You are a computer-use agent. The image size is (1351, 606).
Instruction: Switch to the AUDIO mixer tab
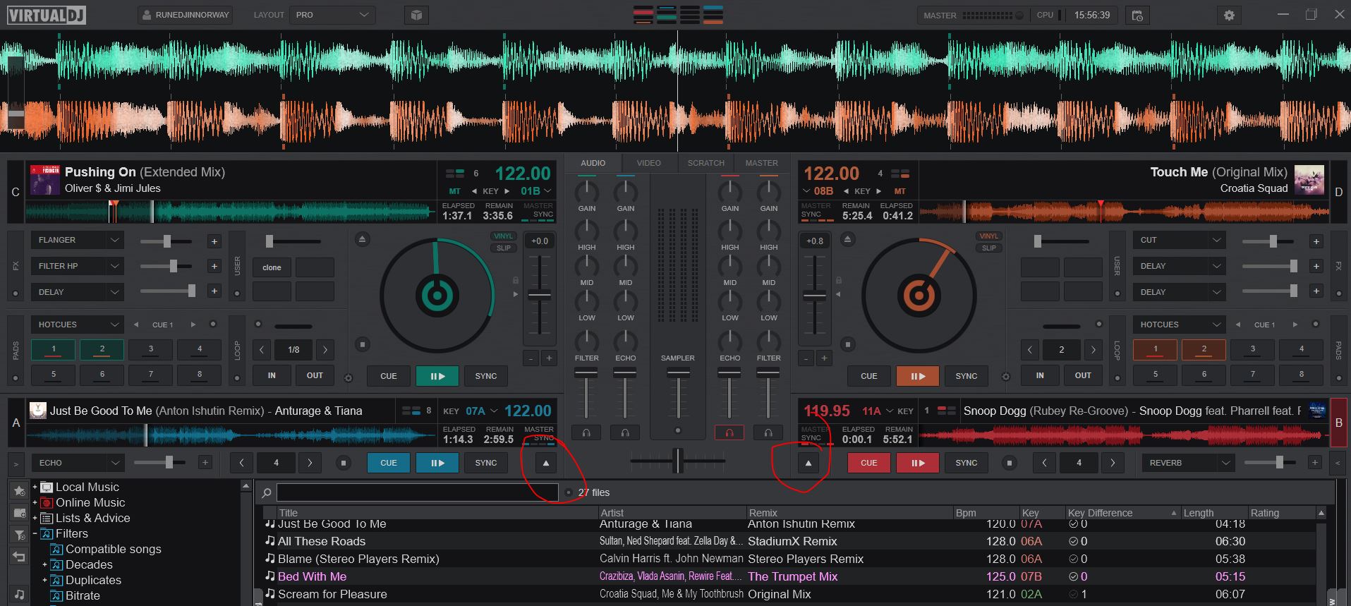[593, 163]
